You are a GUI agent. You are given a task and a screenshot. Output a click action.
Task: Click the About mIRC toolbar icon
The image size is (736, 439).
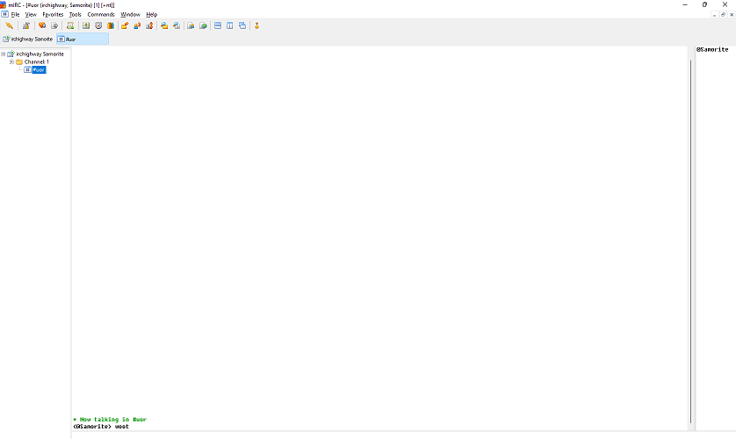(x=256, y=25)
